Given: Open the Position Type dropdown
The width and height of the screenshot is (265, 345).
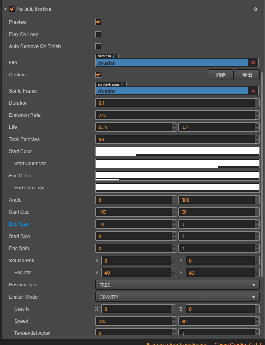Looking at the screenshot, I should [177, 285].
